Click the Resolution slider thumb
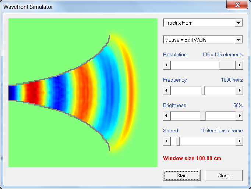Image resolution: width=251 pixels, height=189 pixels. [227, 65]
